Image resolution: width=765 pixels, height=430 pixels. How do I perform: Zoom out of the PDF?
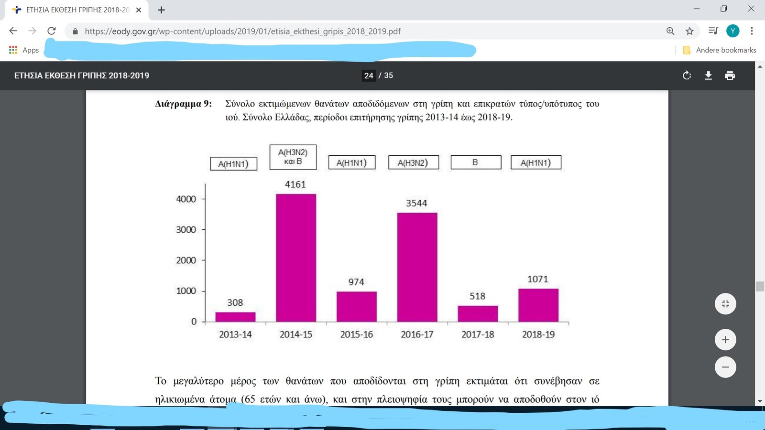[x=725, y=367]
